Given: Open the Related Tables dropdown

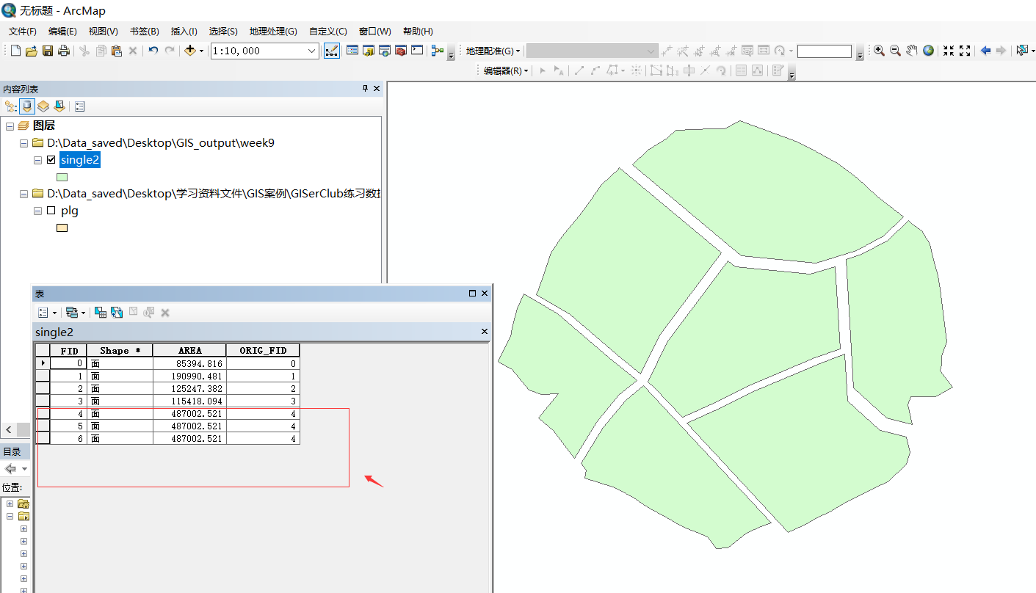Looking at the screenshot, I should [75, 313].
